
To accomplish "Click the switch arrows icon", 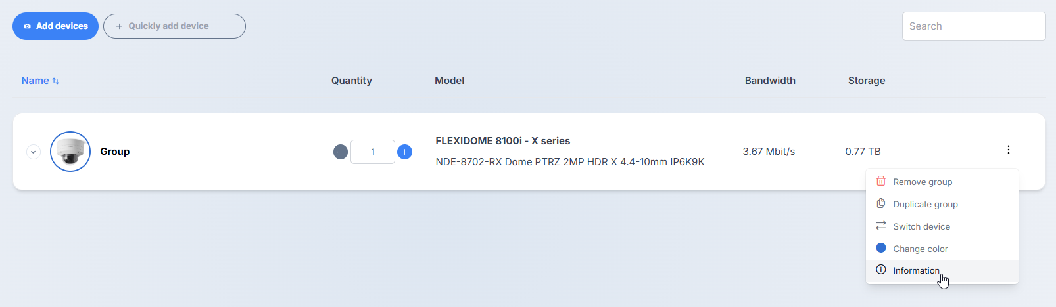I will [x=881, y=226].
